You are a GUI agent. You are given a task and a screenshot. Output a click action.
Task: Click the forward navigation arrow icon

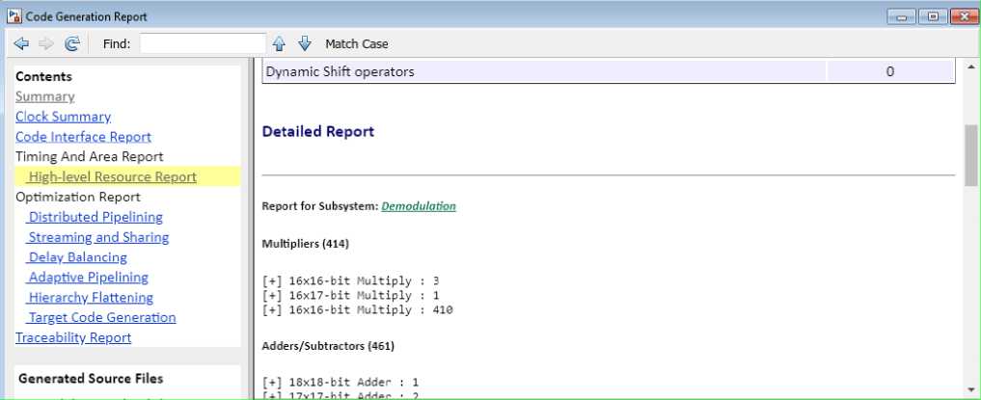tap(45, 43)
